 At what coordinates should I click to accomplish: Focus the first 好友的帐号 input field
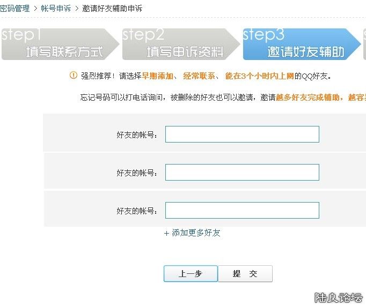(242, 134)
